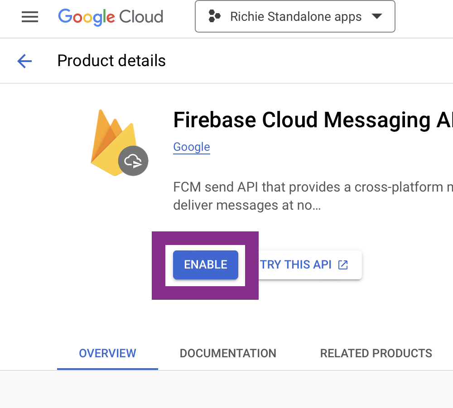The image size is (453, 408).
Task: Switch to the DOCUMENTATION tab
Action: (228, 353)
